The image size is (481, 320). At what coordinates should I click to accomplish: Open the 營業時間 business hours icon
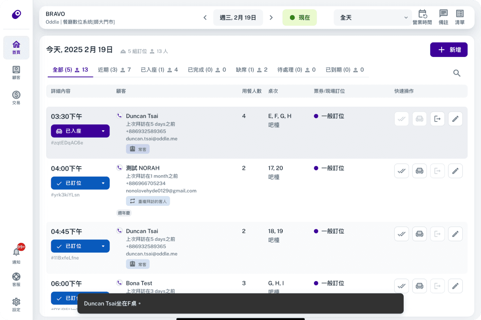(x=422, y=17)
